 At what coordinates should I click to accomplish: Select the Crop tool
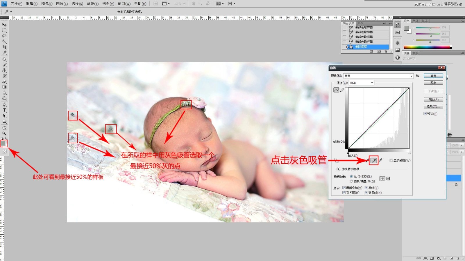pos(4,47)
